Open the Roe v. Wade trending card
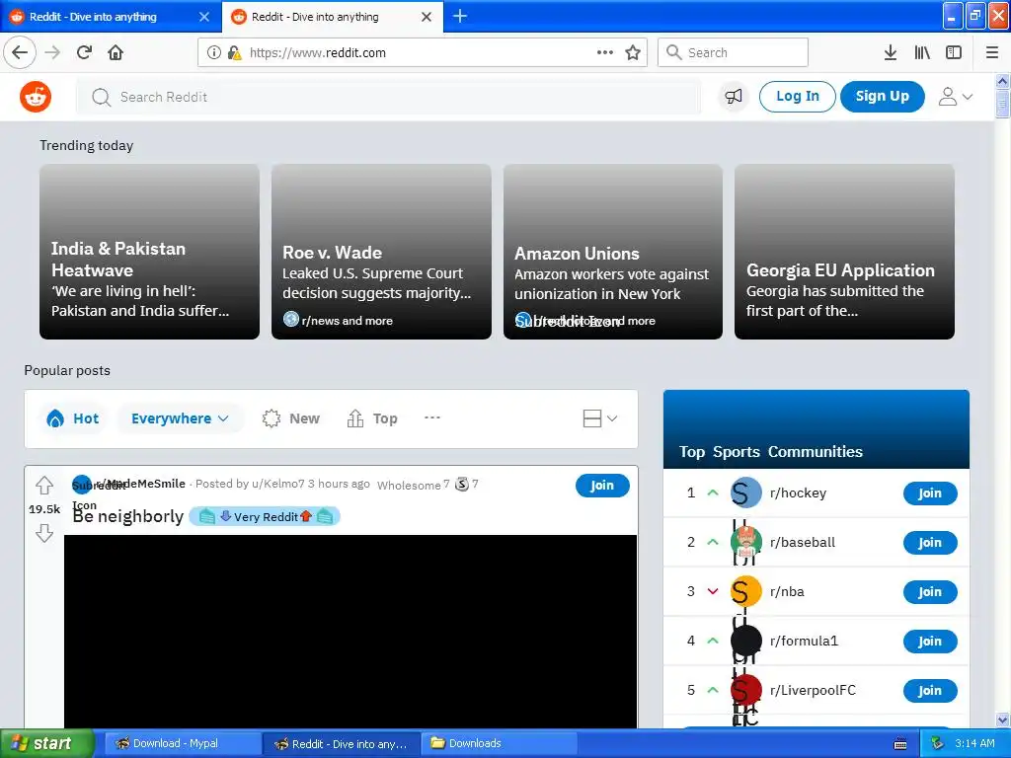 tap(381, 252)
